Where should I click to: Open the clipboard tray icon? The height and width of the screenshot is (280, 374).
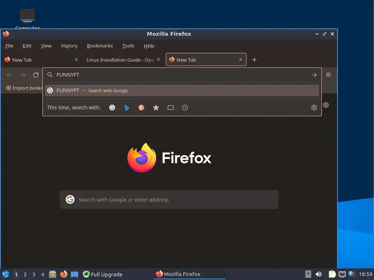point(332,274)
